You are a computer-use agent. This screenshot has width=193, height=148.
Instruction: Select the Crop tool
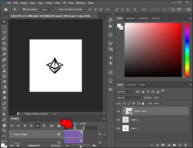(4, 43)
